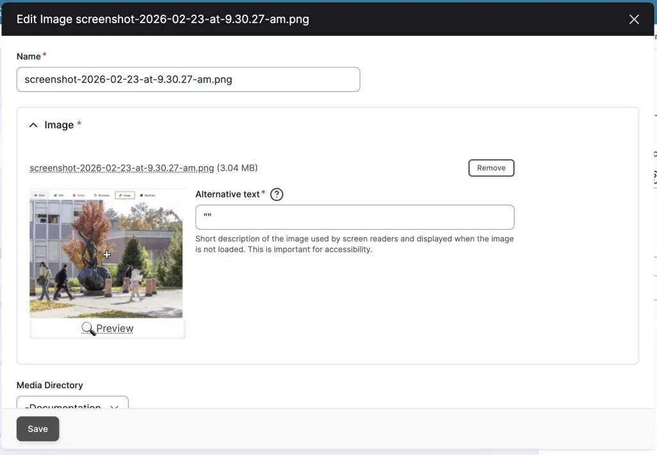This screenshot has height=455, width=657.
Task: Click the Alternative text help icon
Action: (x=277, y=194)
